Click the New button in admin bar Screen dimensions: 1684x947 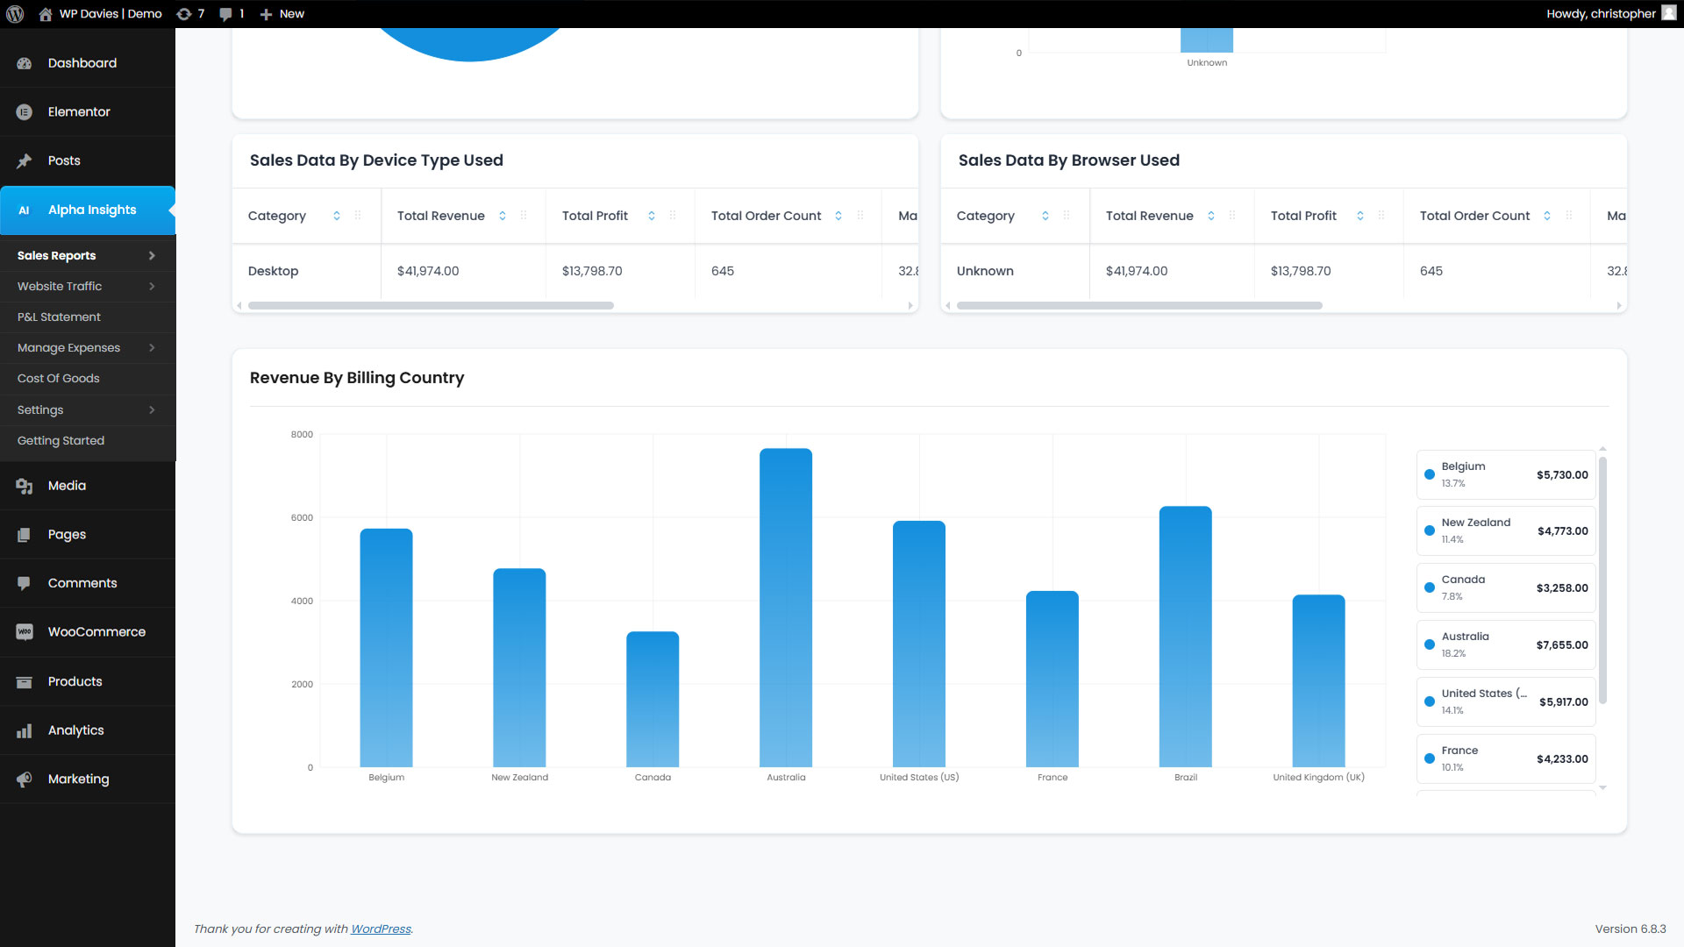pos(282,14)
